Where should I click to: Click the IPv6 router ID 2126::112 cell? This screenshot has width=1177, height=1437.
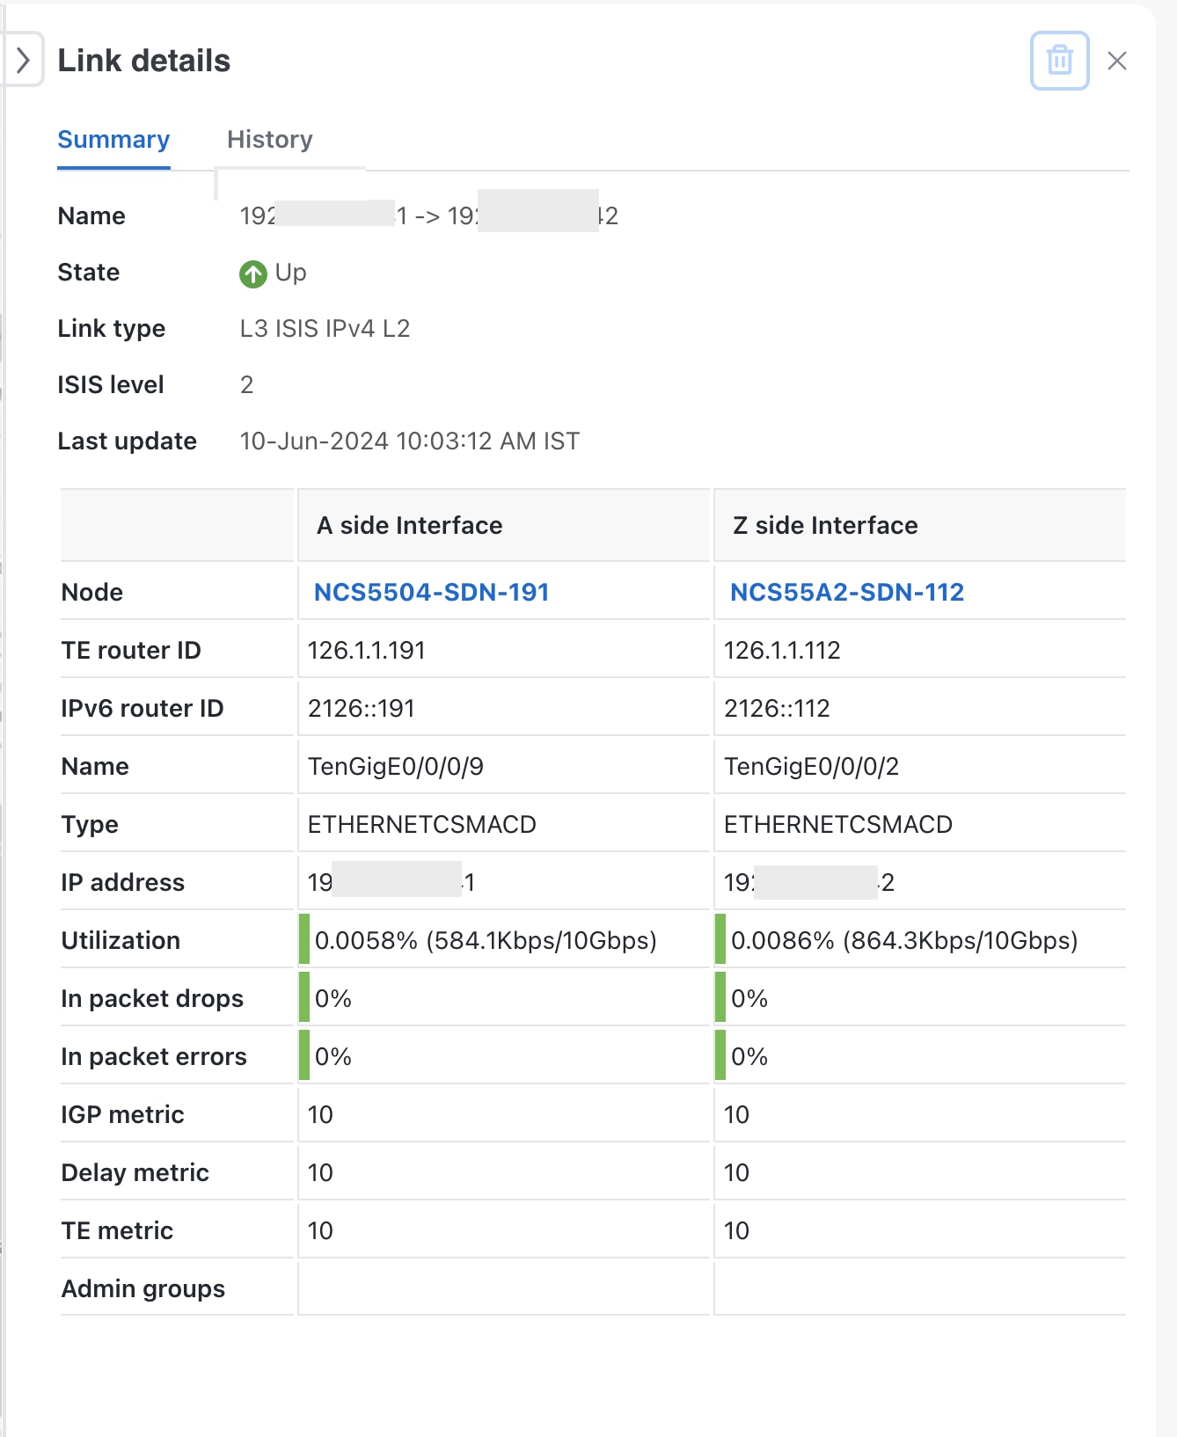[x=920, y=708]
